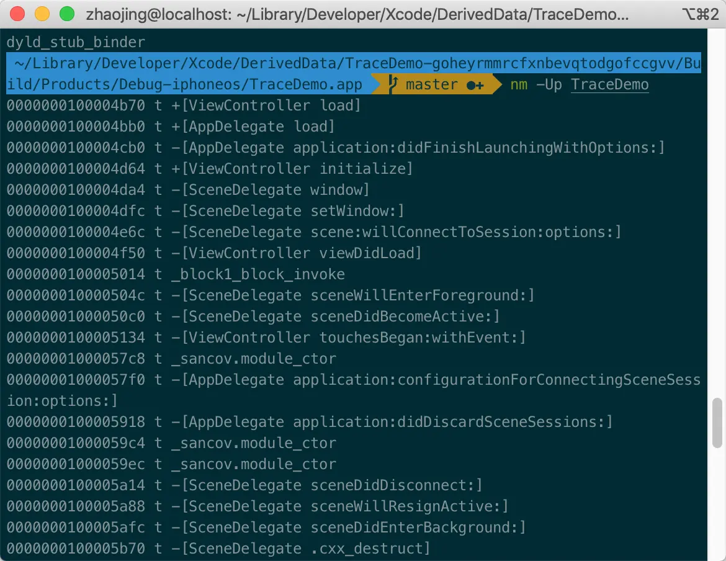Click the green zoom window button
The width and height of the screenshot is (726, 561).
(67, 14)
